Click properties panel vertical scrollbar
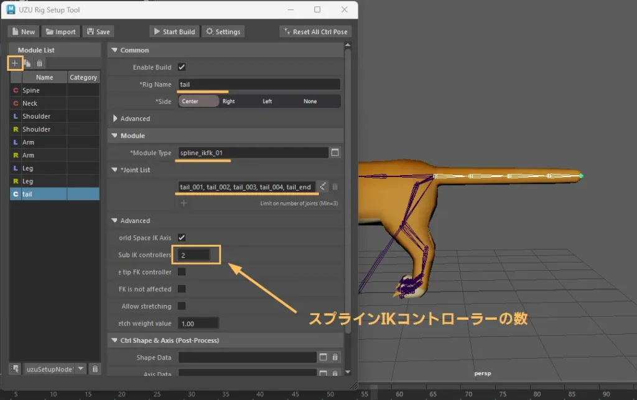Image resolution: width=637 pixels, height=400 pixels. tap(348, 191)
